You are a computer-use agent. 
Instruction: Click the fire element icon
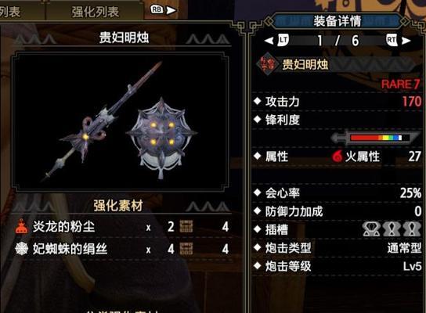pos(338,156)
